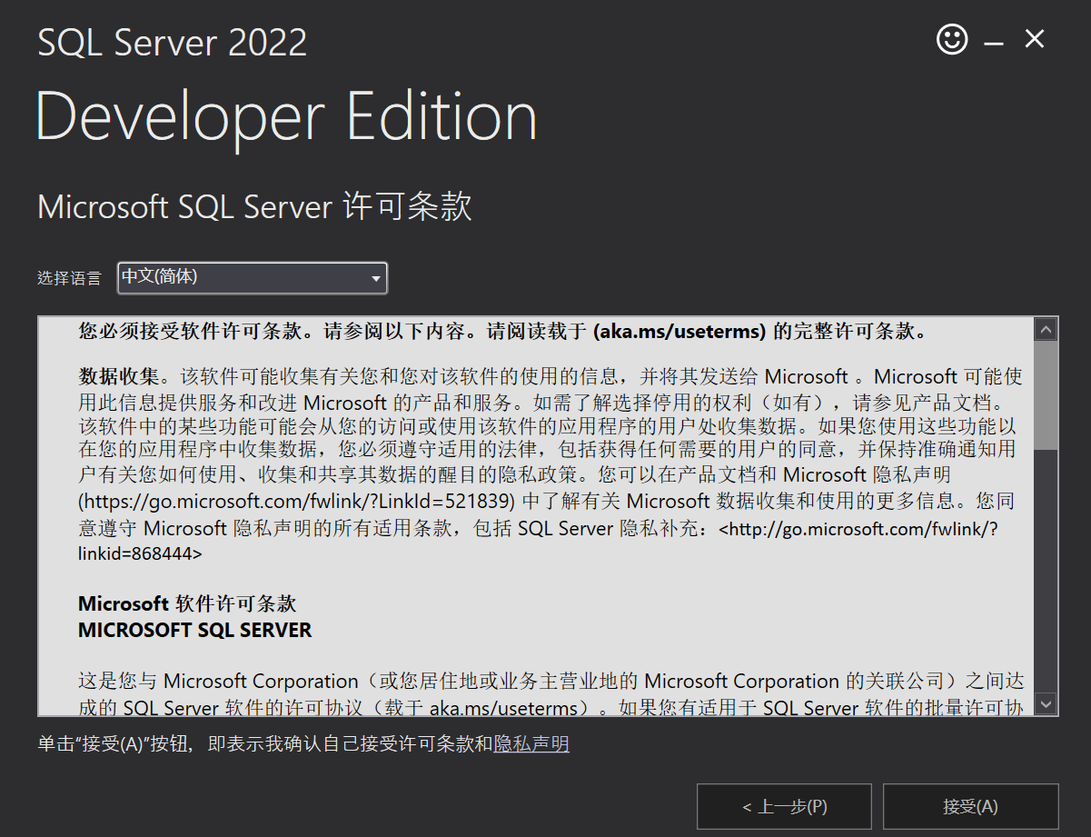Click the bold "数据收集" text

118,376
